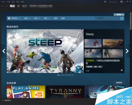The width and height of the screenshot is (132, 105).
Task: Switch to the 社区 tab
Action: pyautogui.click(x=25, y=6)
